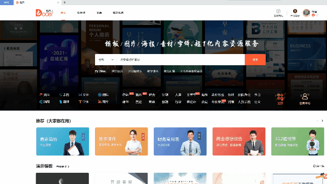
Task: Click the first hot search keyword link
Action: [x=117, y=71]
